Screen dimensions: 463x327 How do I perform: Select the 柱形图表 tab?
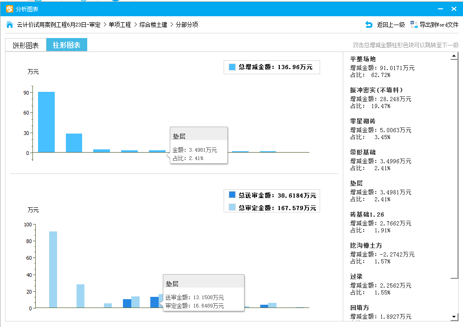coord(66,45)
